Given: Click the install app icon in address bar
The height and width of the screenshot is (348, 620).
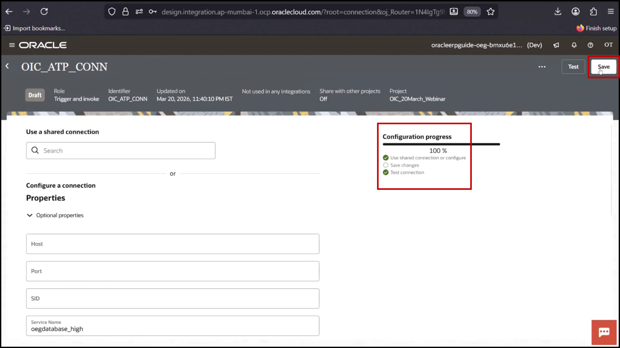Looking at the screenshot, I should [x=454, y=12].
